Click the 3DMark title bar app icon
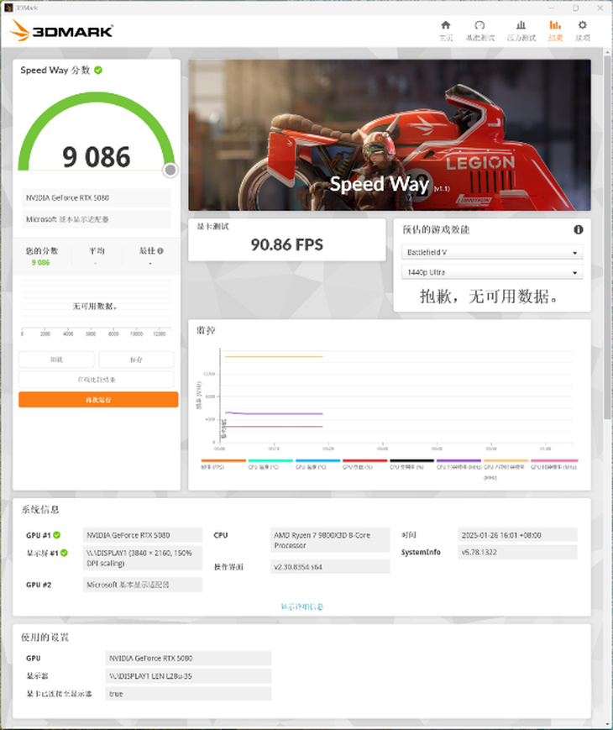613x730 pixels. click(x=8, y=8)
